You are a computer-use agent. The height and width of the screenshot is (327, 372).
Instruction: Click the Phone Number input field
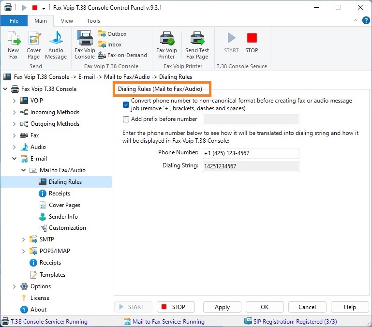251,153
